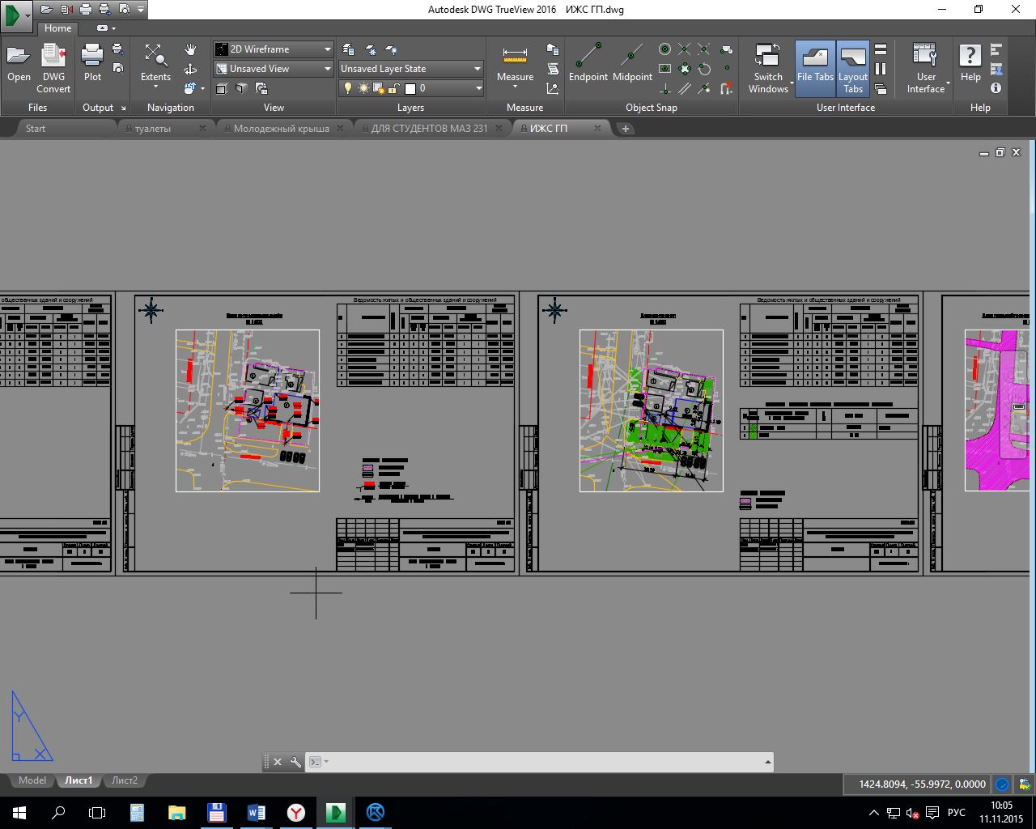Image resolution: width=1036 pixels, height=829 pixels.
Task: Open the customize wrench on command line
Action: point(295,762)
